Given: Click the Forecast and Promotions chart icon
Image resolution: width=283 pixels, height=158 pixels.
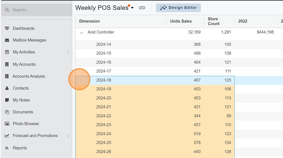Looking at the screenshot, I should coord(7,136).
